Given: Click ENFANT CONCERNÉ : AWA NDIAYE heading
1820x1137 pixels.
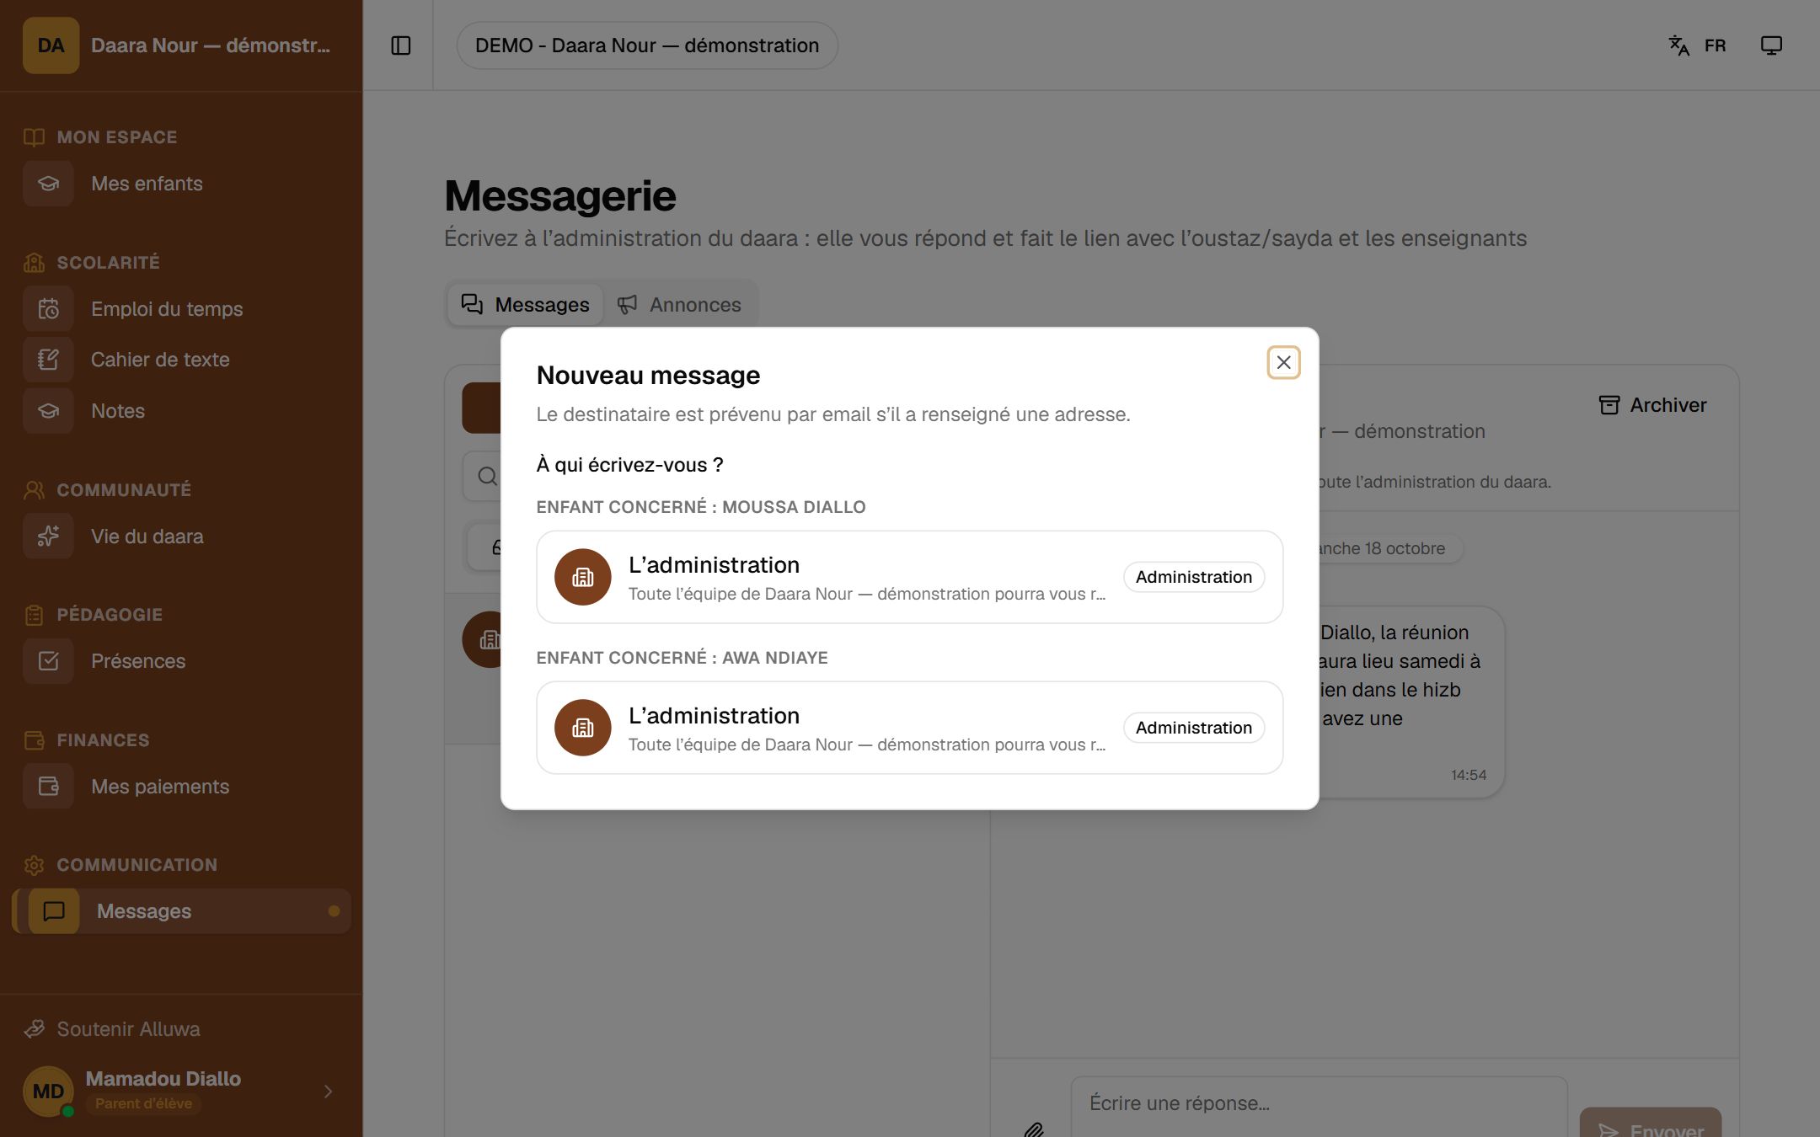Looking at the screenshot, I should tap(682, 658).
